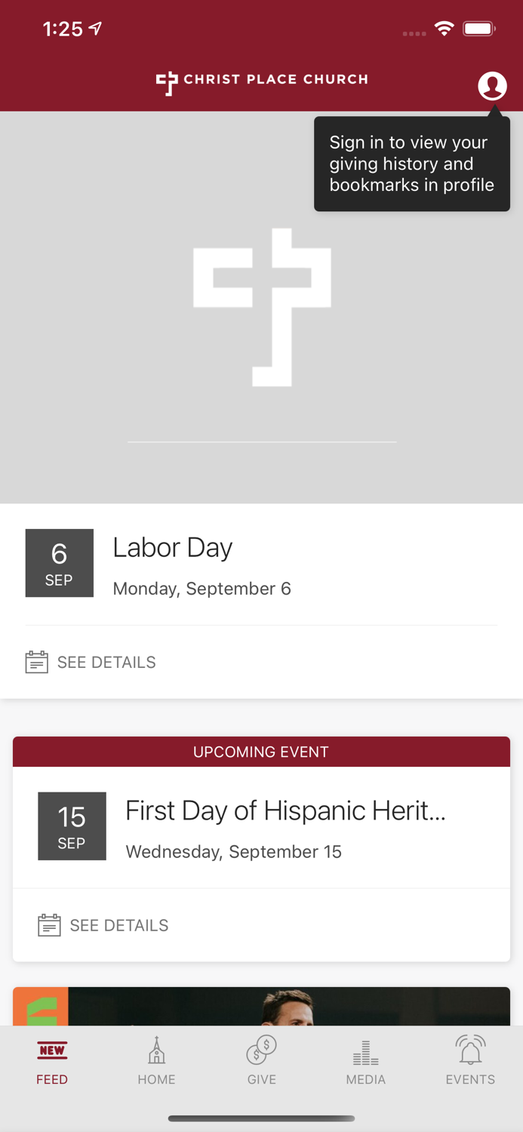Tap the 6 SEP date badge

pos(60,563)
